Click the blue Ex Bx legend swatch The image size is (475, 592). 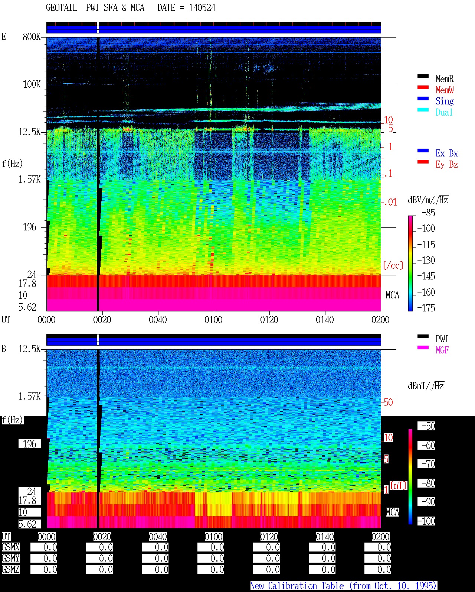[x=423, y=151]
